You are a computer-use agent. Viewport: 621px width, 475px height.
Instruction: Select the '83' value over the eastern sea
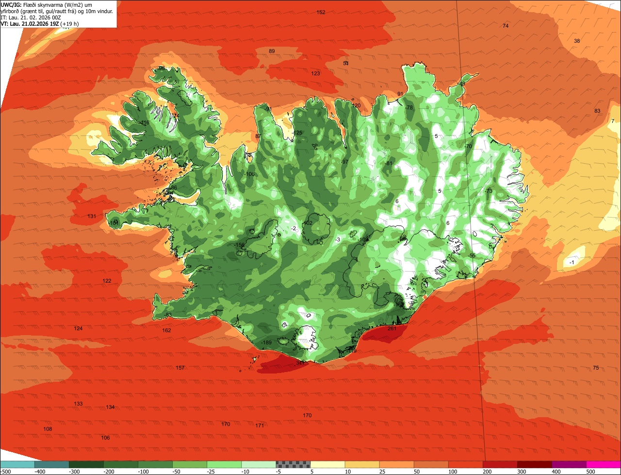[x=597, y=111]
